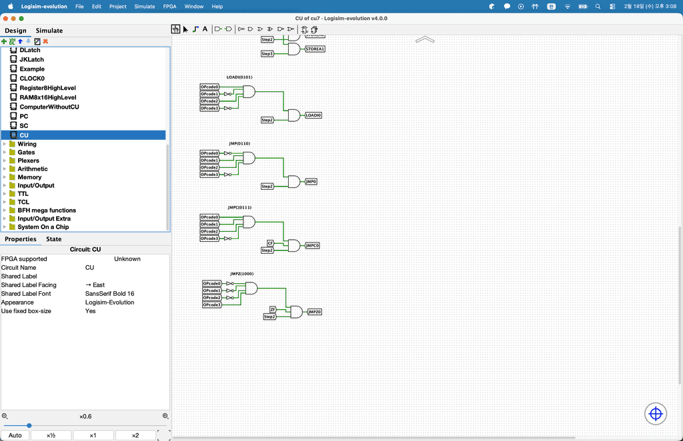Viewport: 683px width, 441px height.
Task: Click the zoom slider handle
Action: (29, 425)
